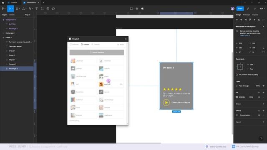Open the Page 1 pages dropdown
Image resolution: width=267 pixels, height=150 pixels.
click(x=28, y=15)
